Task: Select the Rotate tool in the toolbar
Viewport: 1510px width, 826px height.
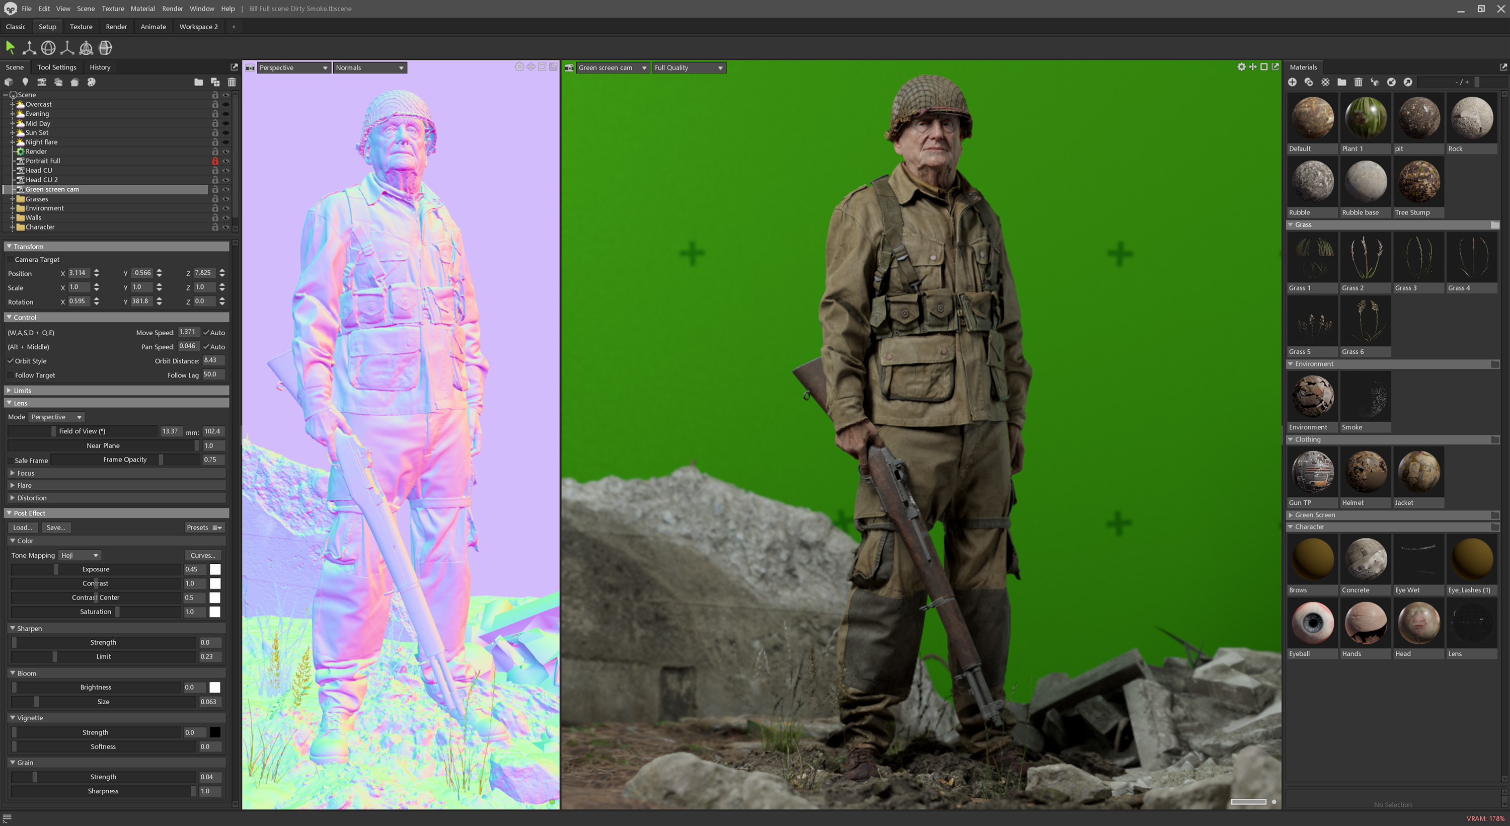Action: (49, 47)
